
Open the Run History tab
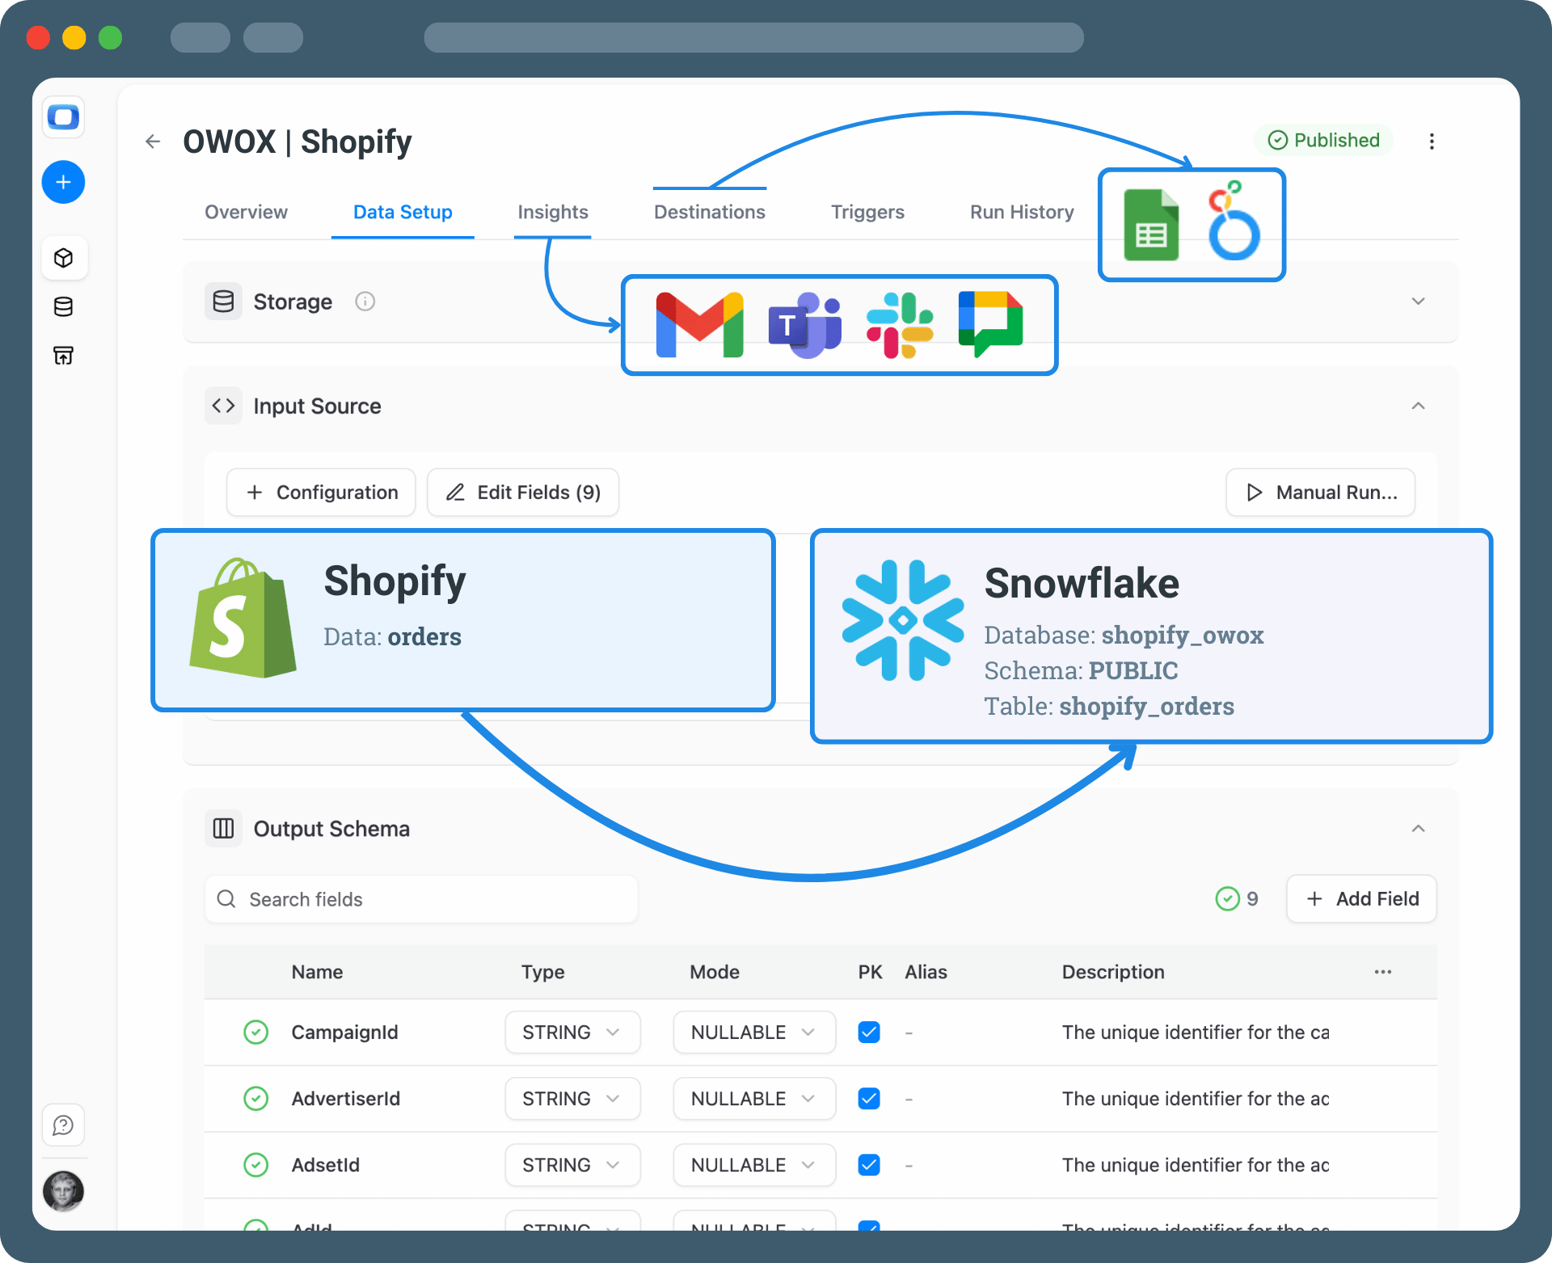1022,212
